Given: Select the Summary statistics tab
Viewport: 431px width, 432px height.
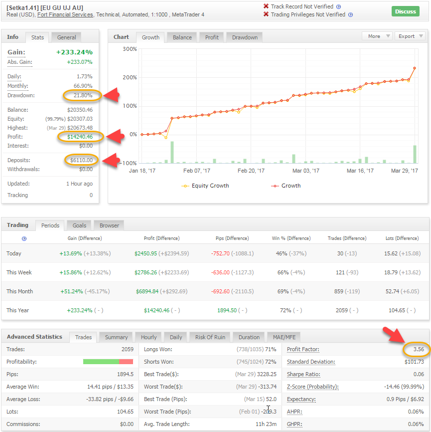Looking at the screenshot, I should click(x=116, y=337).
